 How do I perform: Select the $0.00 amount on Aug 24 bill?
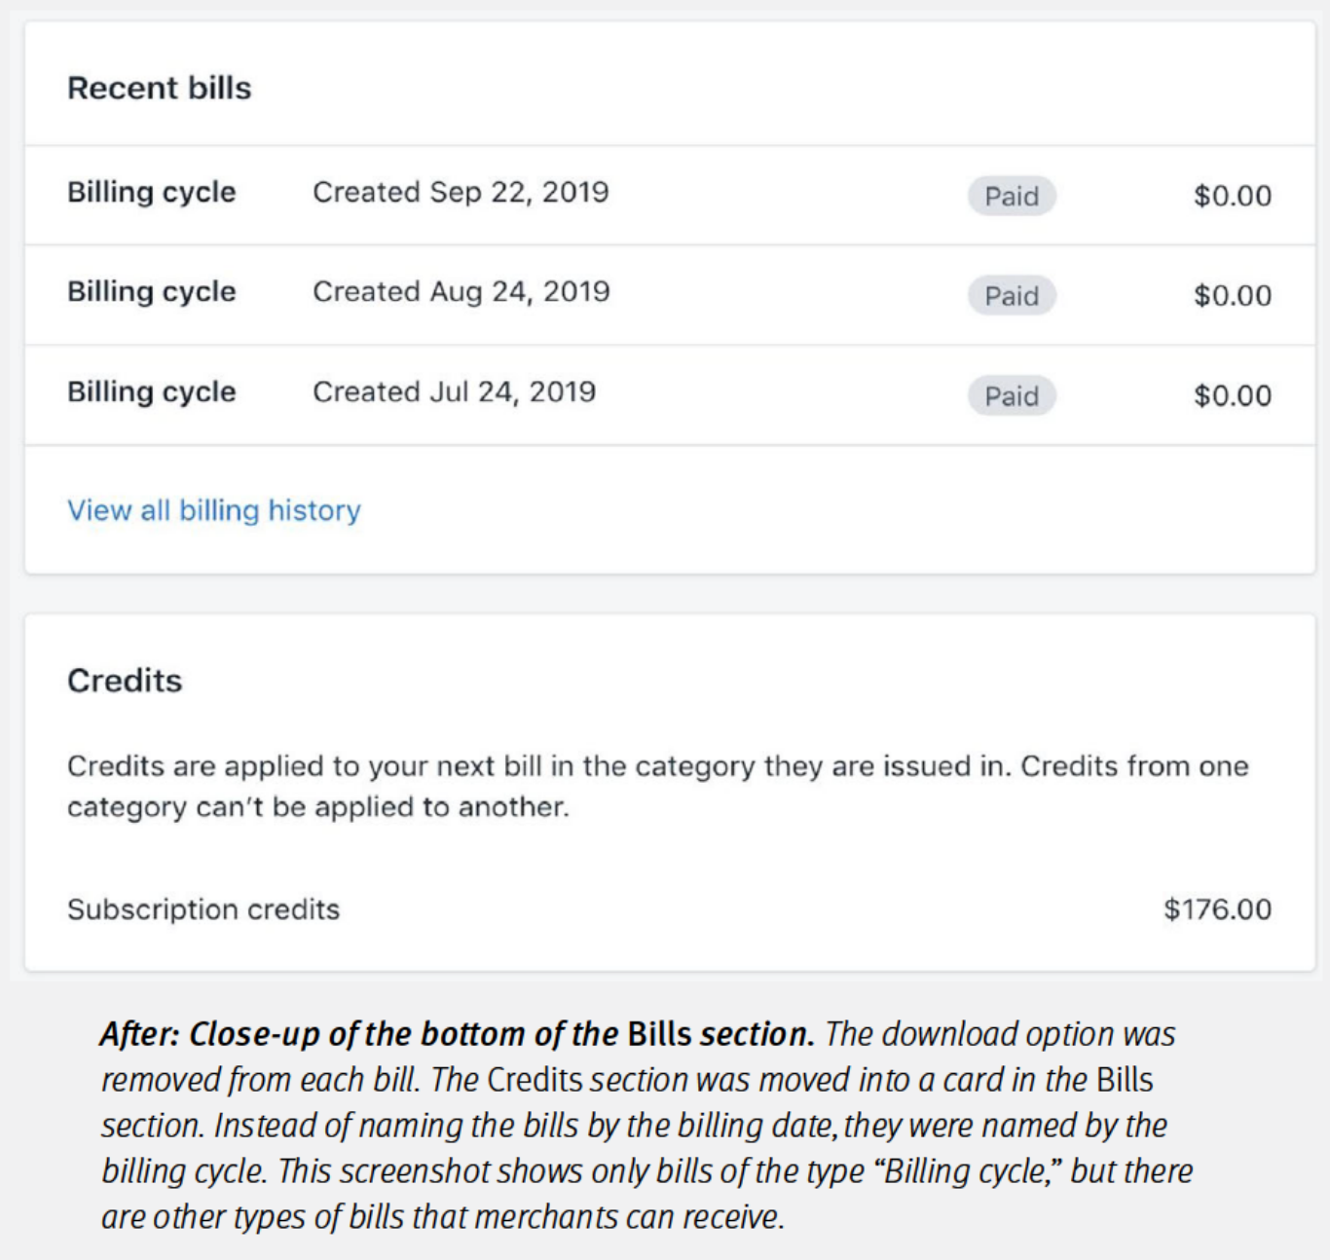click(x=1232, y=296)
